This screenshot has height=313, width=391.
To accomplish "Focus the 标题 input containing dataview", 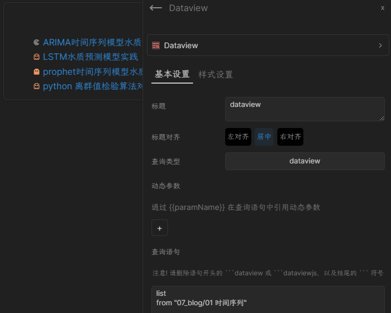I will tap(304, 109).
